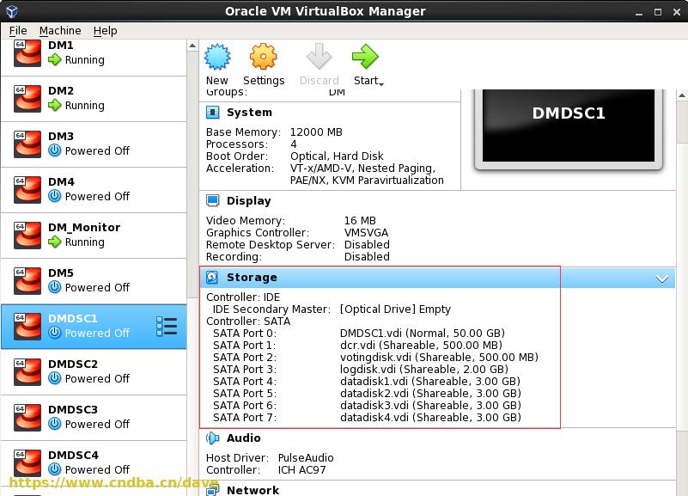Click DM1 Running status arrow icon

[54, 59]
